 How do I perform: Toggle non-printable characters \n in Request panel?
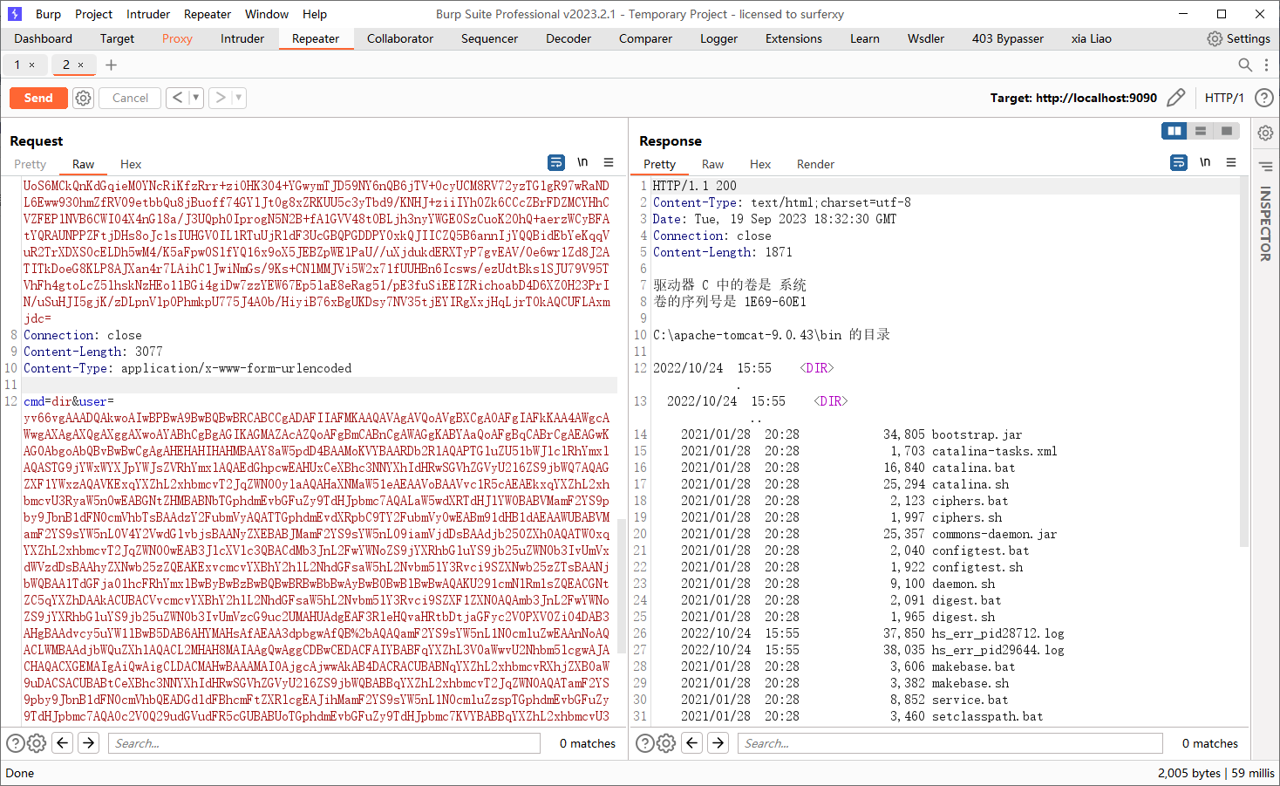pos(582,162)
